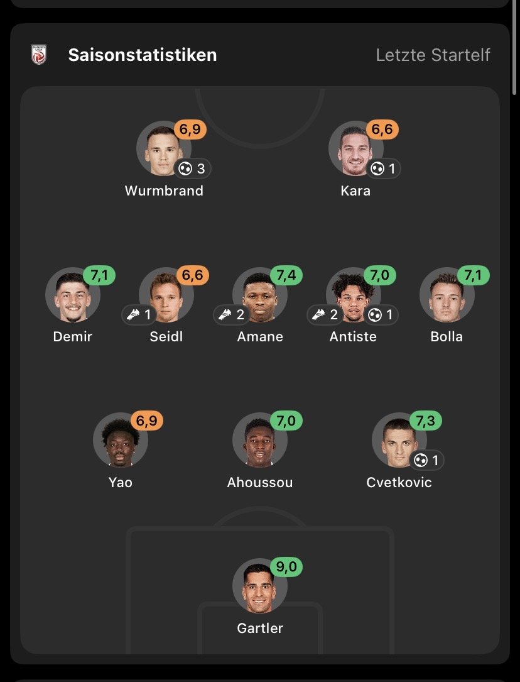Tap Wurmbrand's goal ball icon
520x682 pixels.
click(185, 168)
